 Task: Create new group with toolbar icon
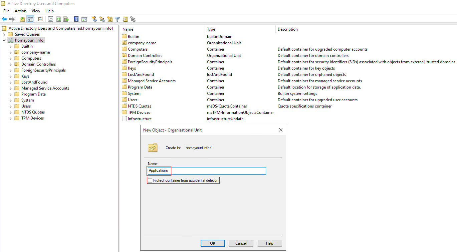point(102,19)
